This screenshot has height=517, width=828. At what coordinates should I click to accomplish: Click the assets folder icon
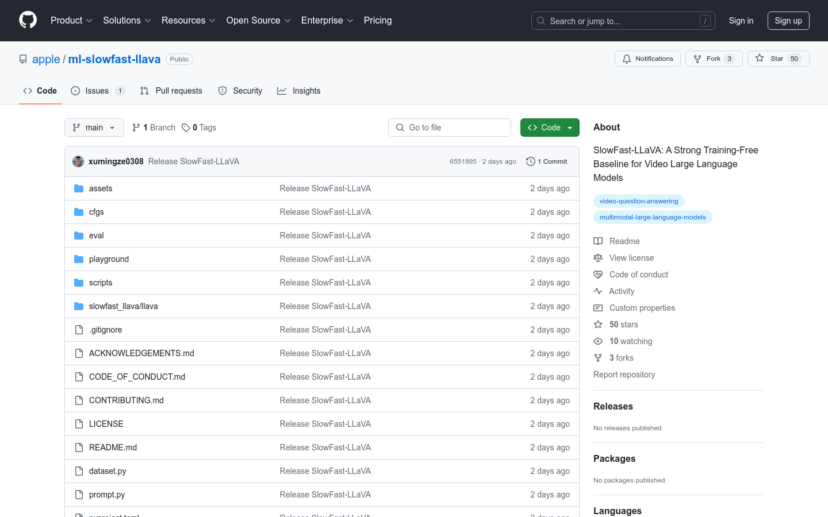79,188
